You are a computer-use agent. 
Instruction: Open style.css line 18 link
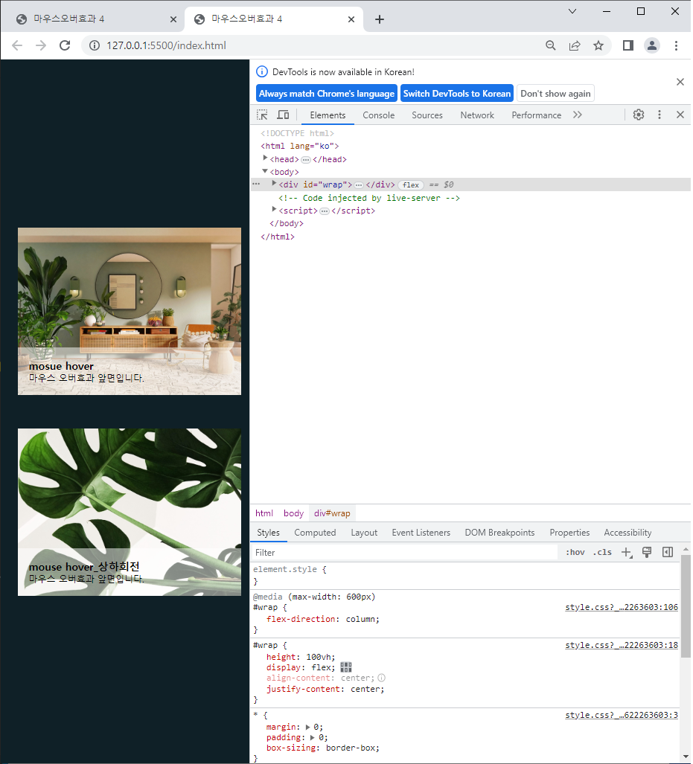point(622,645)
